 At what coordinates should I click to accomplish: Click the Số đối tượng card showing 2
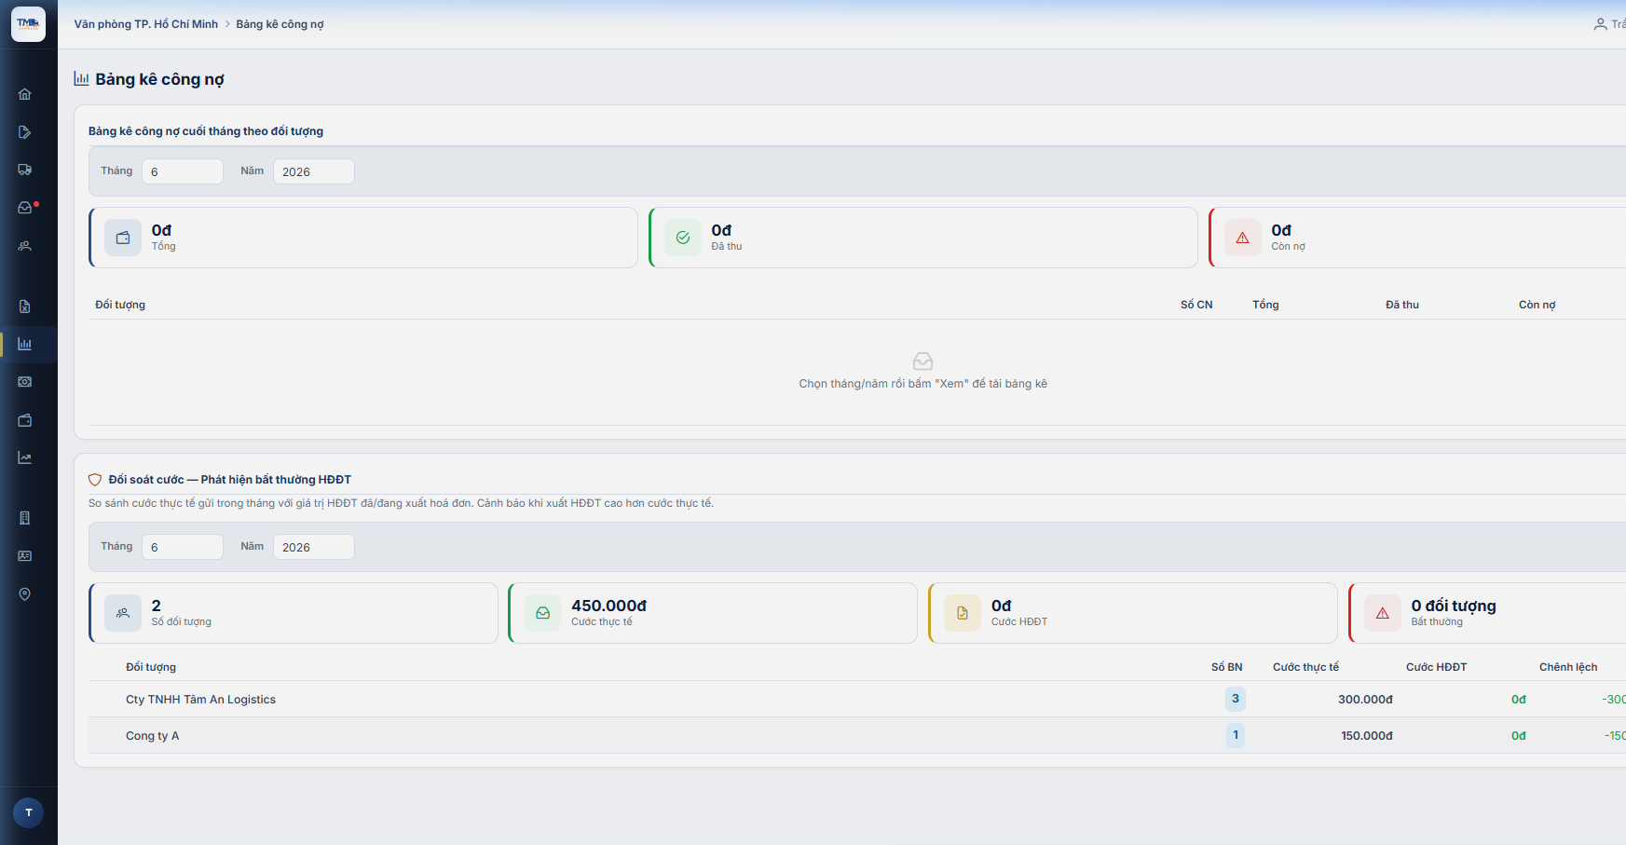click(x=294, y=613)
